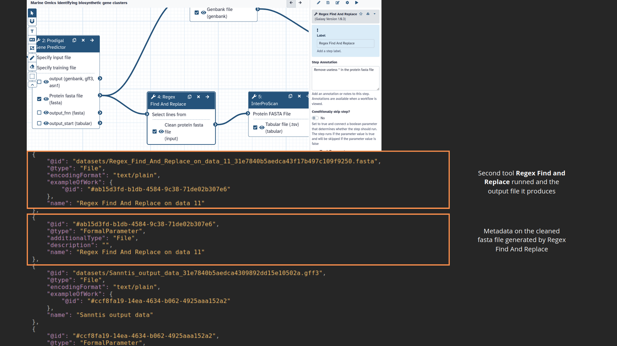Click '4: Regex Find And Replace' node title
This screenshot has height=346, width=617.
[x=168, y=100]
